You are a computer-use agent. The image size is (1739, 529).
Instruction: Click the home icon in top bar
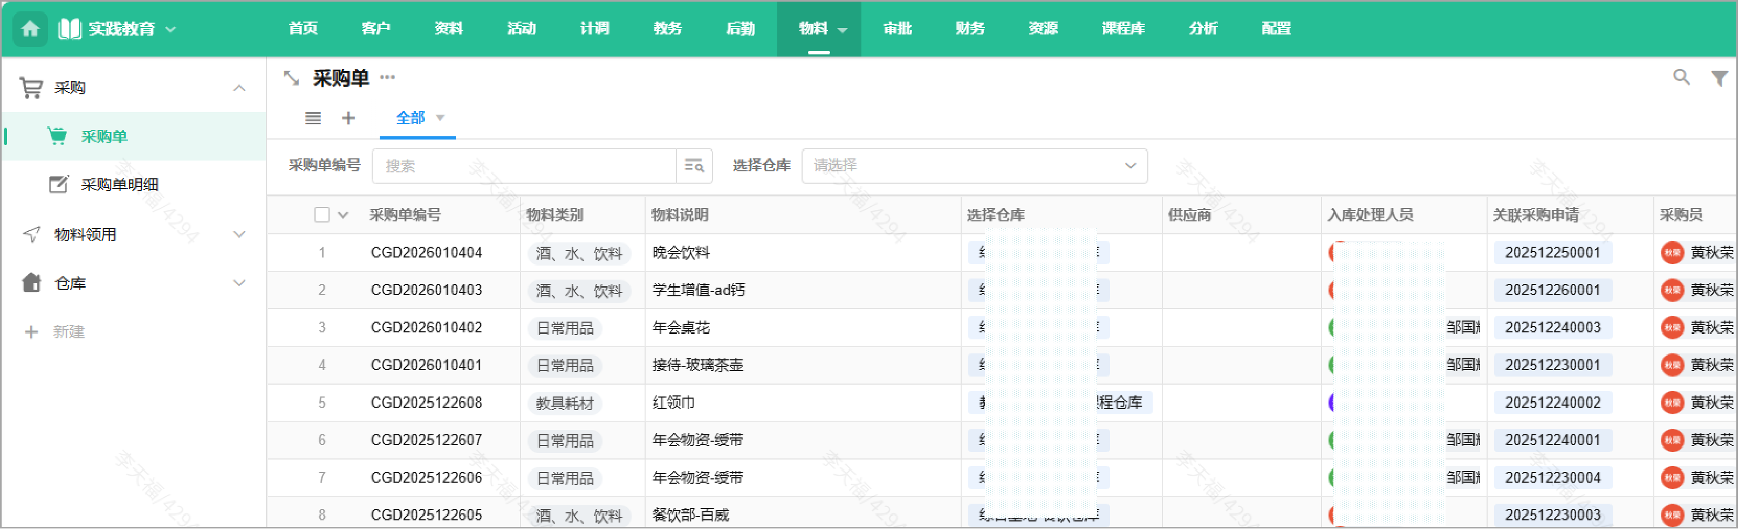tap(30, 29)
